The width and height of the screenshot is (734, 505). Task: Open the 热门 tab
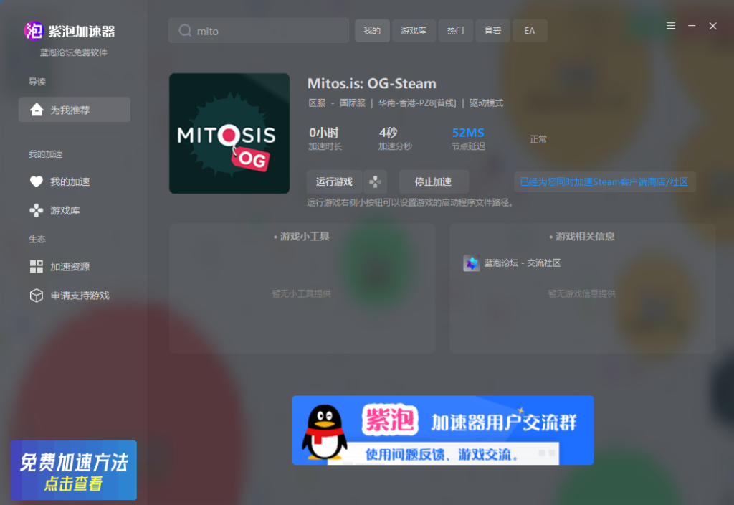(455, 31)
